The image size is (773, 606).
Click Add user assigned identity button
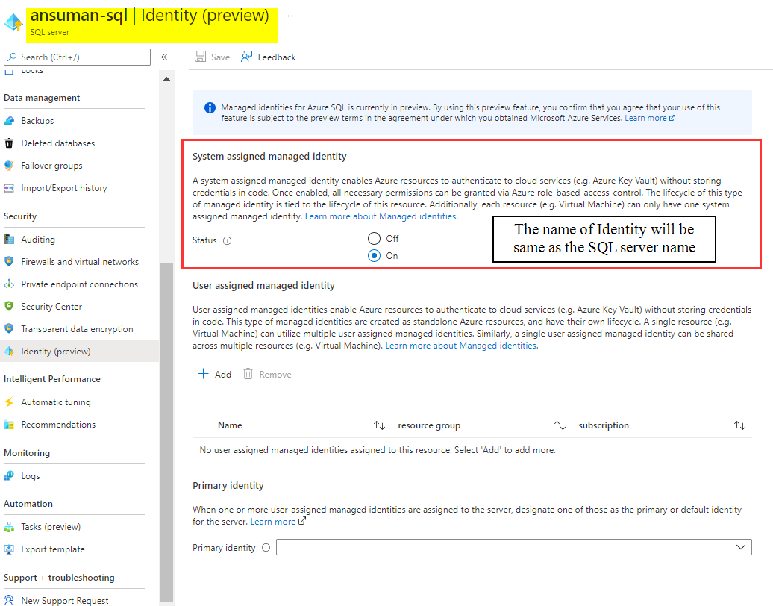(x=214, y=374)
